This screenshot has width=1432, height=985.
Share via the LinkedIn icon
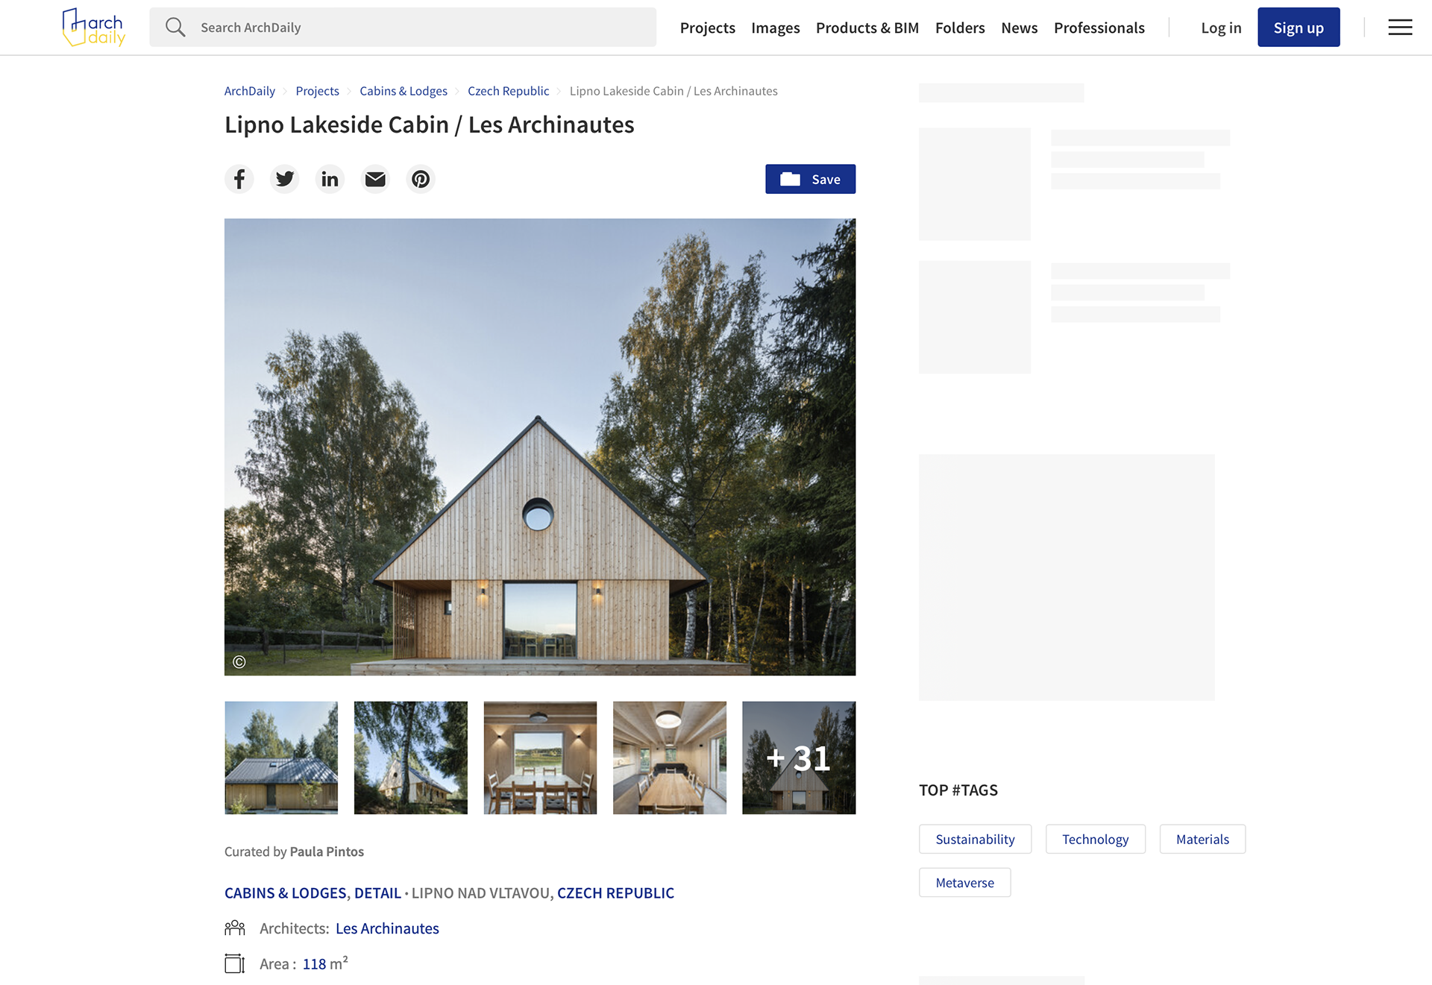[330, 179]
